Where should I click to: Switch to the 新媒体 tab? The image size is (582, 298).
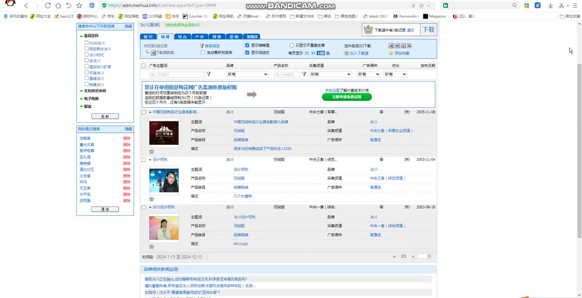[251, 37]
